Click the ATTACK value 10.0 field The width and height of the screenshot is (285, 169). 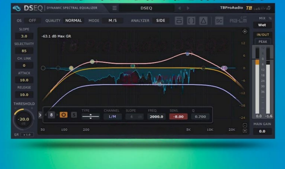click(24, 80)
